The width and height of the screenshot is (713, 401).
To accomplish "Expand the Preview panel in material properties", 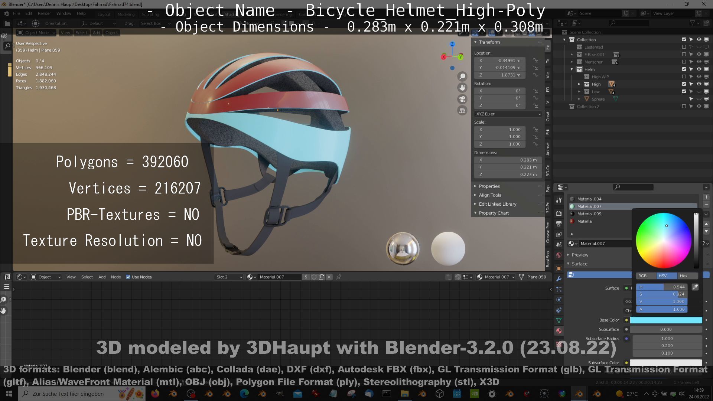I will click(x=568, y=255).
